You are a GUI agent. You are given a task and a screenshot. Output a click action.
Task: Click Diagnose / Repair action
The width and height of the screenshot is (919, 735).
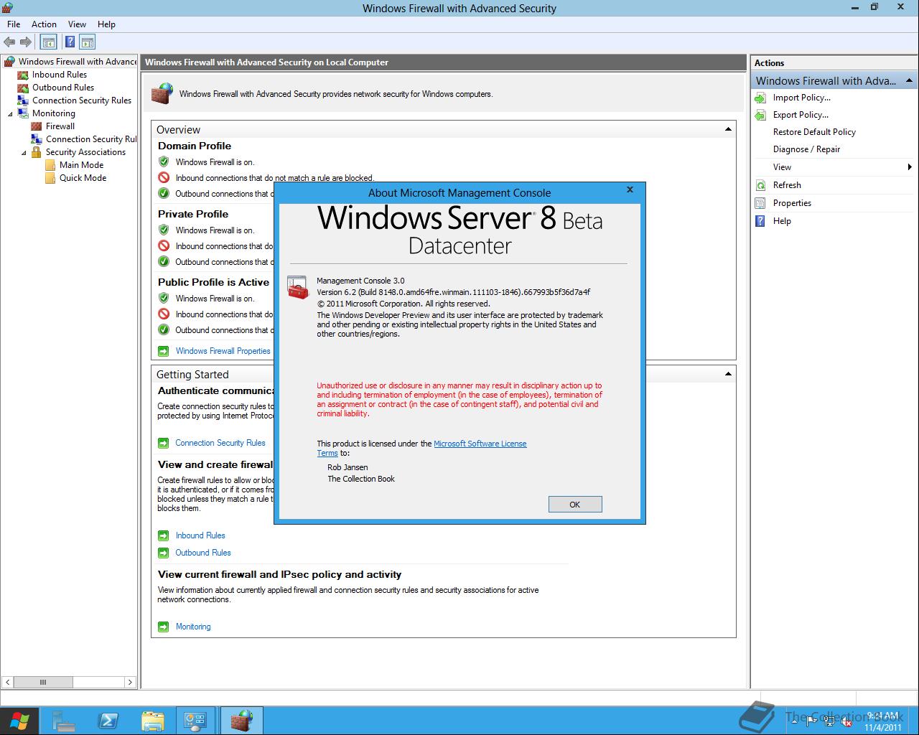point(806,149)
